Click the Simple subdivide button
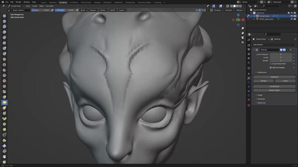Screen dimensions: 298x167 click(x=264, y=81)
